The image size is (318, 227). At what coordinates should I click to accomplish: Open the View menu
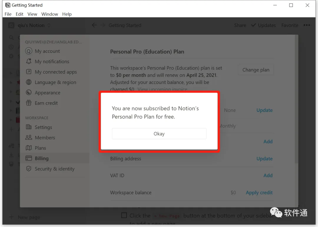click(32, 14)
